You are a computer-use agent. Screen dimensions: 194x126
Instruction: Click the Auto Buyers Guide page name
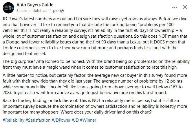pyautogui.click(x=35, y=5)
